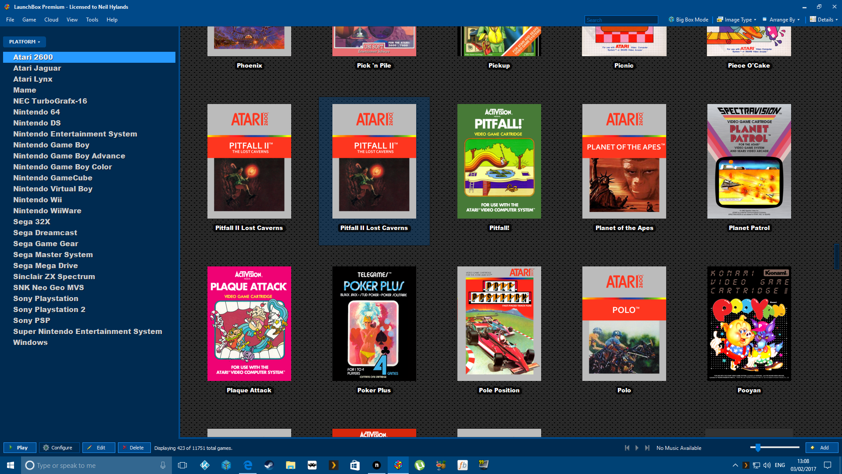Click the Add button
This screenshot has height=474, width=842.
click(x=822, y=448)
